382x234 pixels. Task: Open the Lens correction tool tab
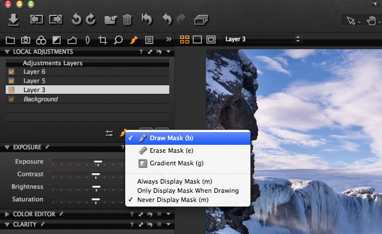[87, 40]
